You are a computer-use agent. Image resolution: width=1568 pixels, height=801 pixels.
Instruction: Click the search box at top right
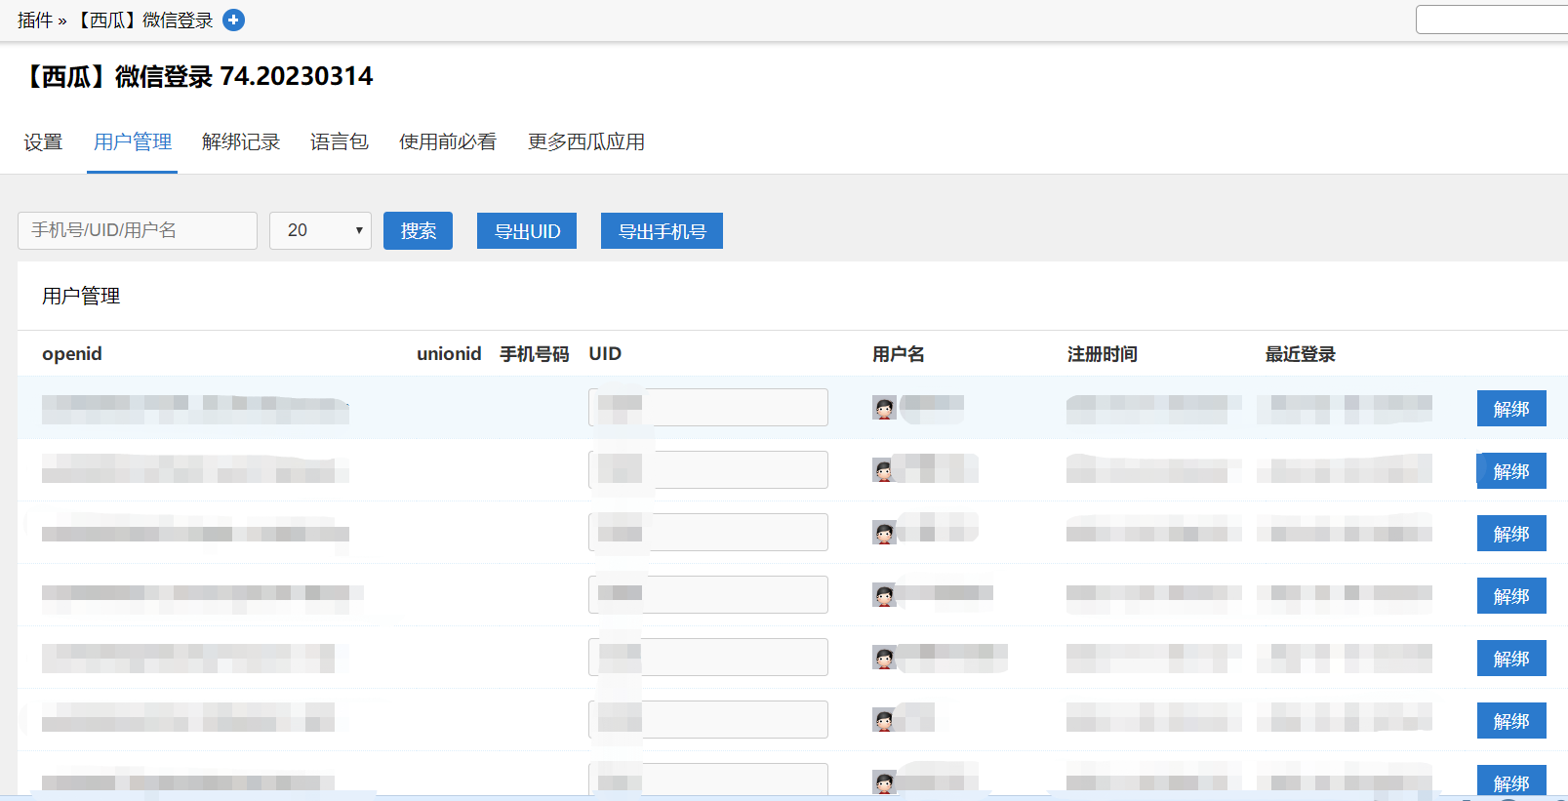(x=1492, y=20)
